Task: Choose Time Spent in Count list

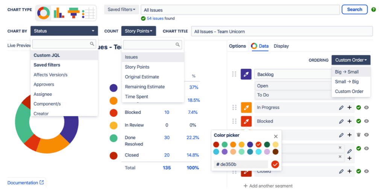Action: pyautogui.click(x=153, y=97)
